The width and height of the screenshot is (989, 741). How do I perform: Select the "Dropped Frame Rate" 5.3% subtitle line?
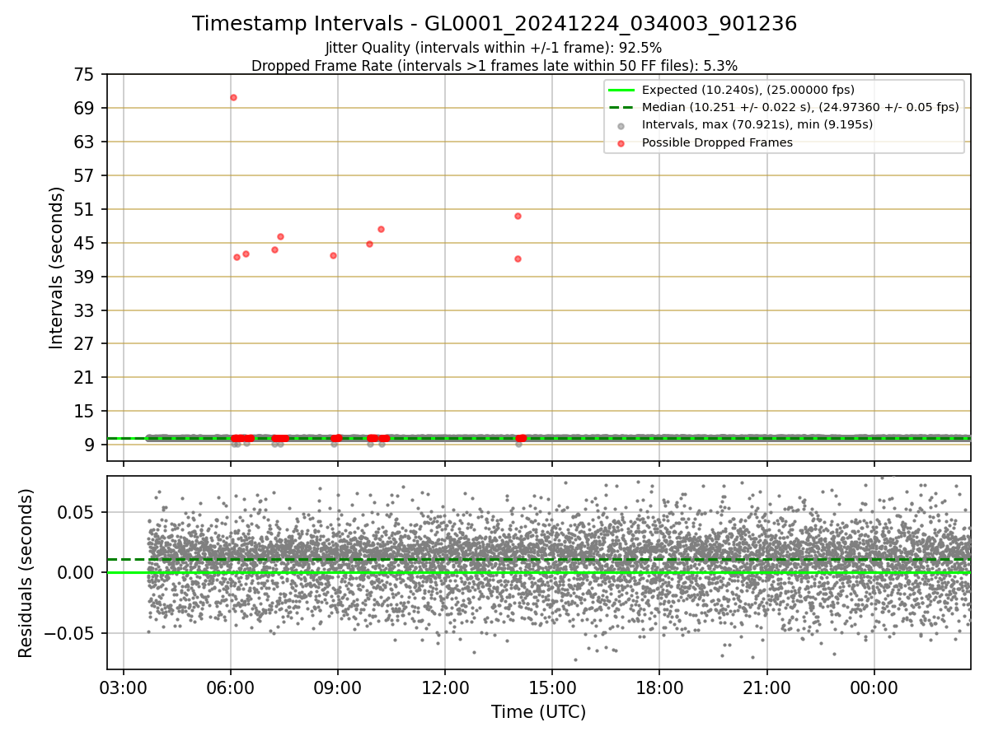click(x=494, y=66)
